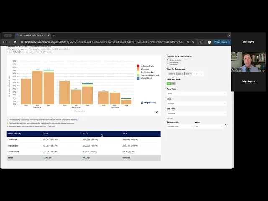
Task: Open a new browser tab with the plus icon
Action: (54, 35)
